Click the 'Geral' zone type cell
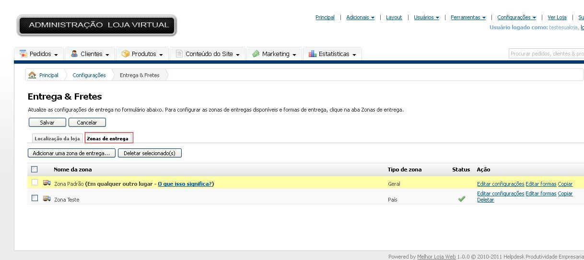 click(x=394, y=184)
